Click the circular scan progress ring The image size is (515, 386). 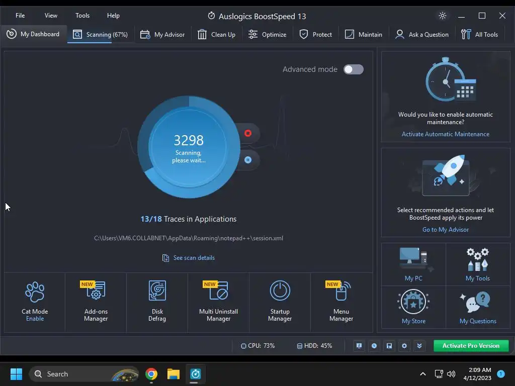pyautogui.click(x=189, y=147)
